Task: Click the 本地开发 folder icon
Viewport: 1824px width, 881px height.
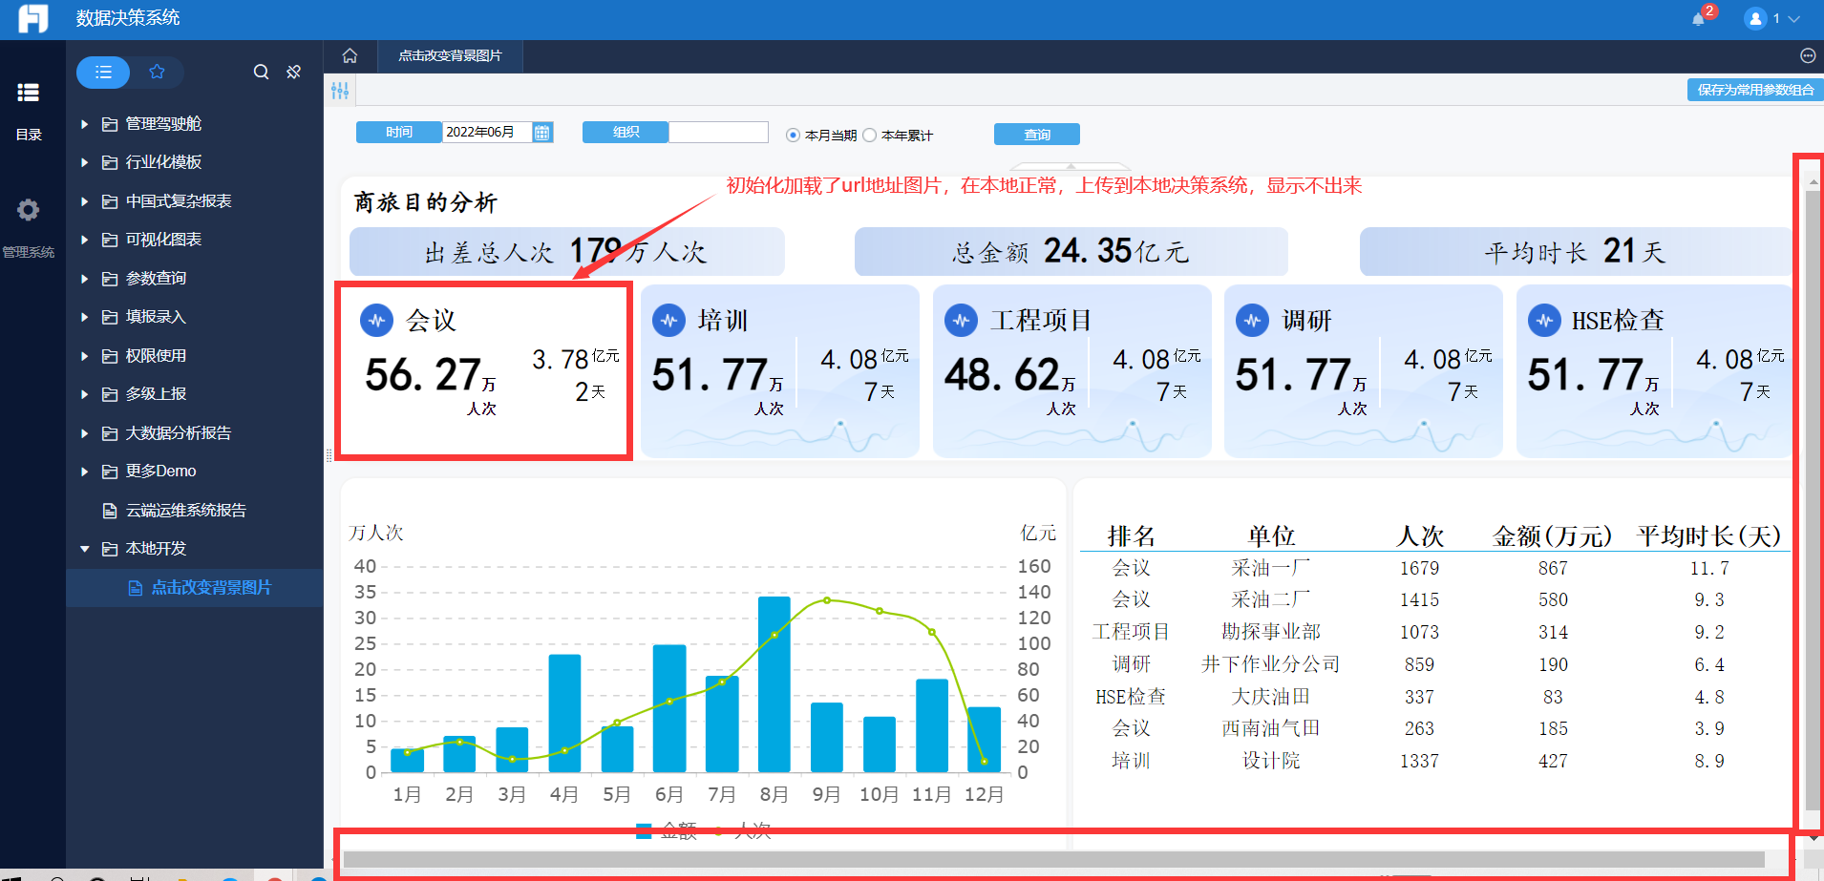Action: pos(110,549)
